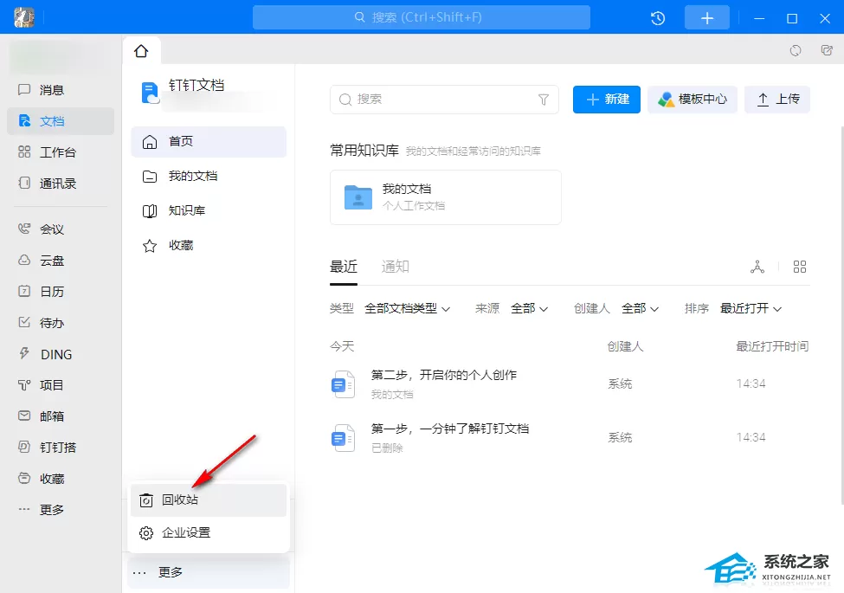
Task: Click the vertical scrollbar on the right
Action: [x=842, y=315]
